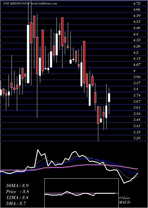Click the 3.54 price axis label

pos(137,114)
